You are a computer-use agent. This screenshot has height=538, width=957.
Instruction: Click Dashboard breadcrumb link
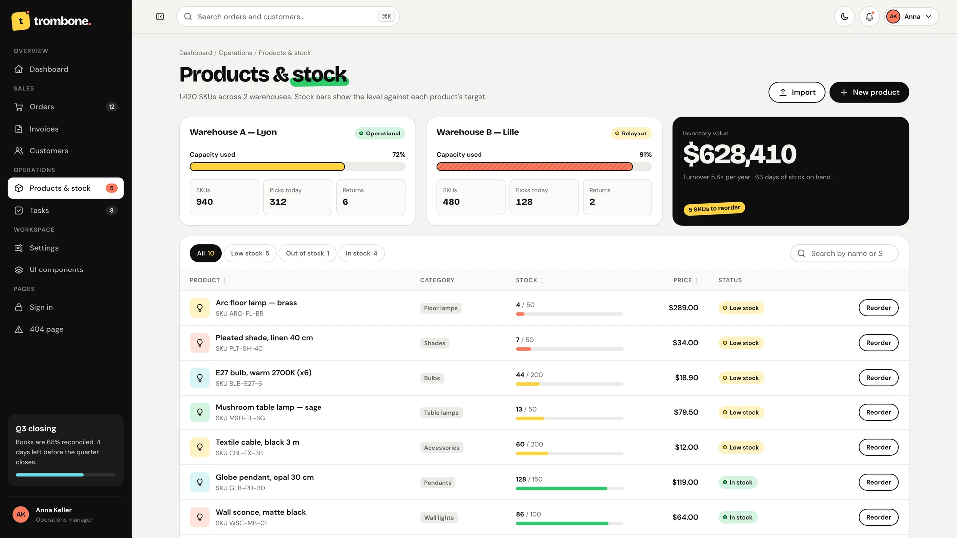click(195, 53)
